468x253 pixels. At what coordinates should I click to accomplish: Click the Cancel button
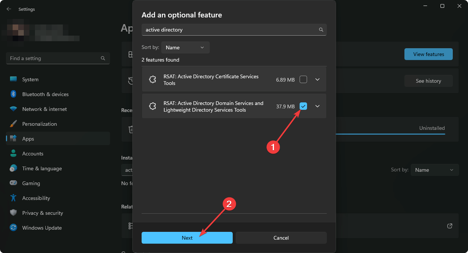[x=281, y=238]
